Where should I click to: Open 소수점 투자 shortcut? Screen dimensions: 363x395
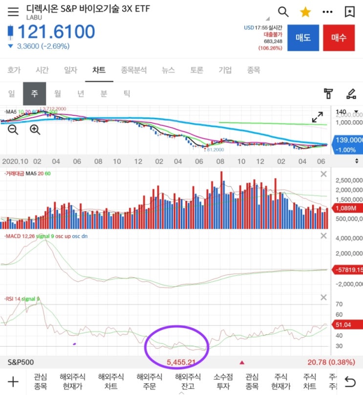point(223,381)
